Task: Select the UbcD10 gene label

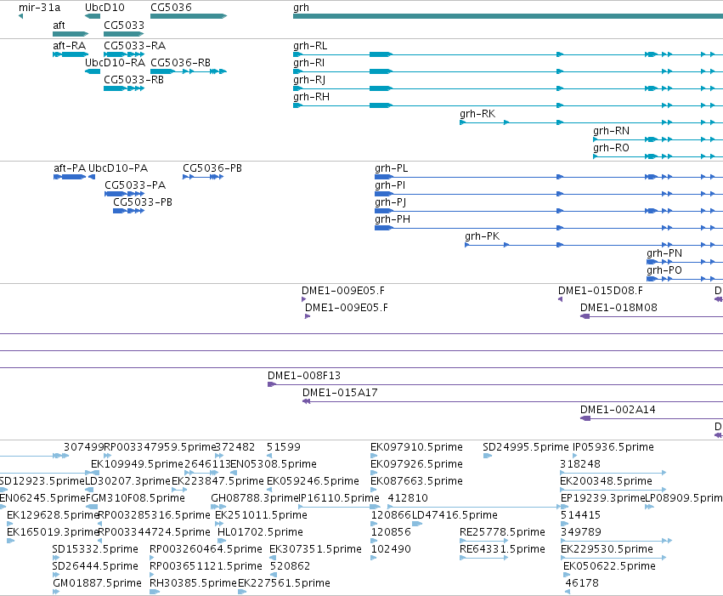Action: point(104,8)
